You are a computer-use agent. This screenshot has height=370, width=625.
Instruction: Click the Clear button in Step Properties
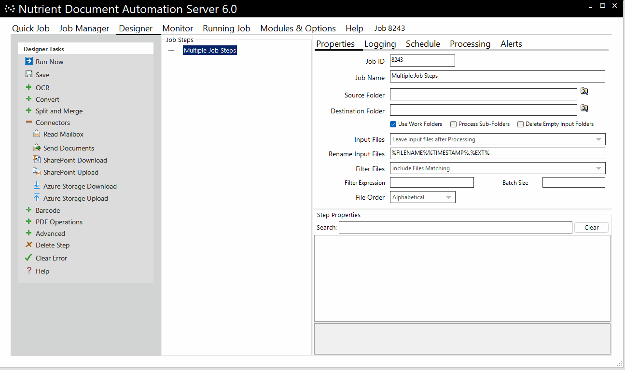point(591,227)
